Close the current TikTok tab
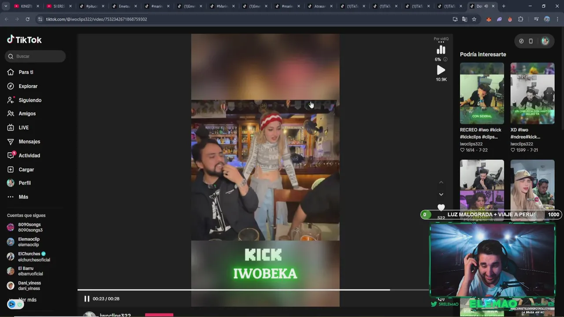Image resolution: width=564 pixels, height=317 pixels. [493, 6]
